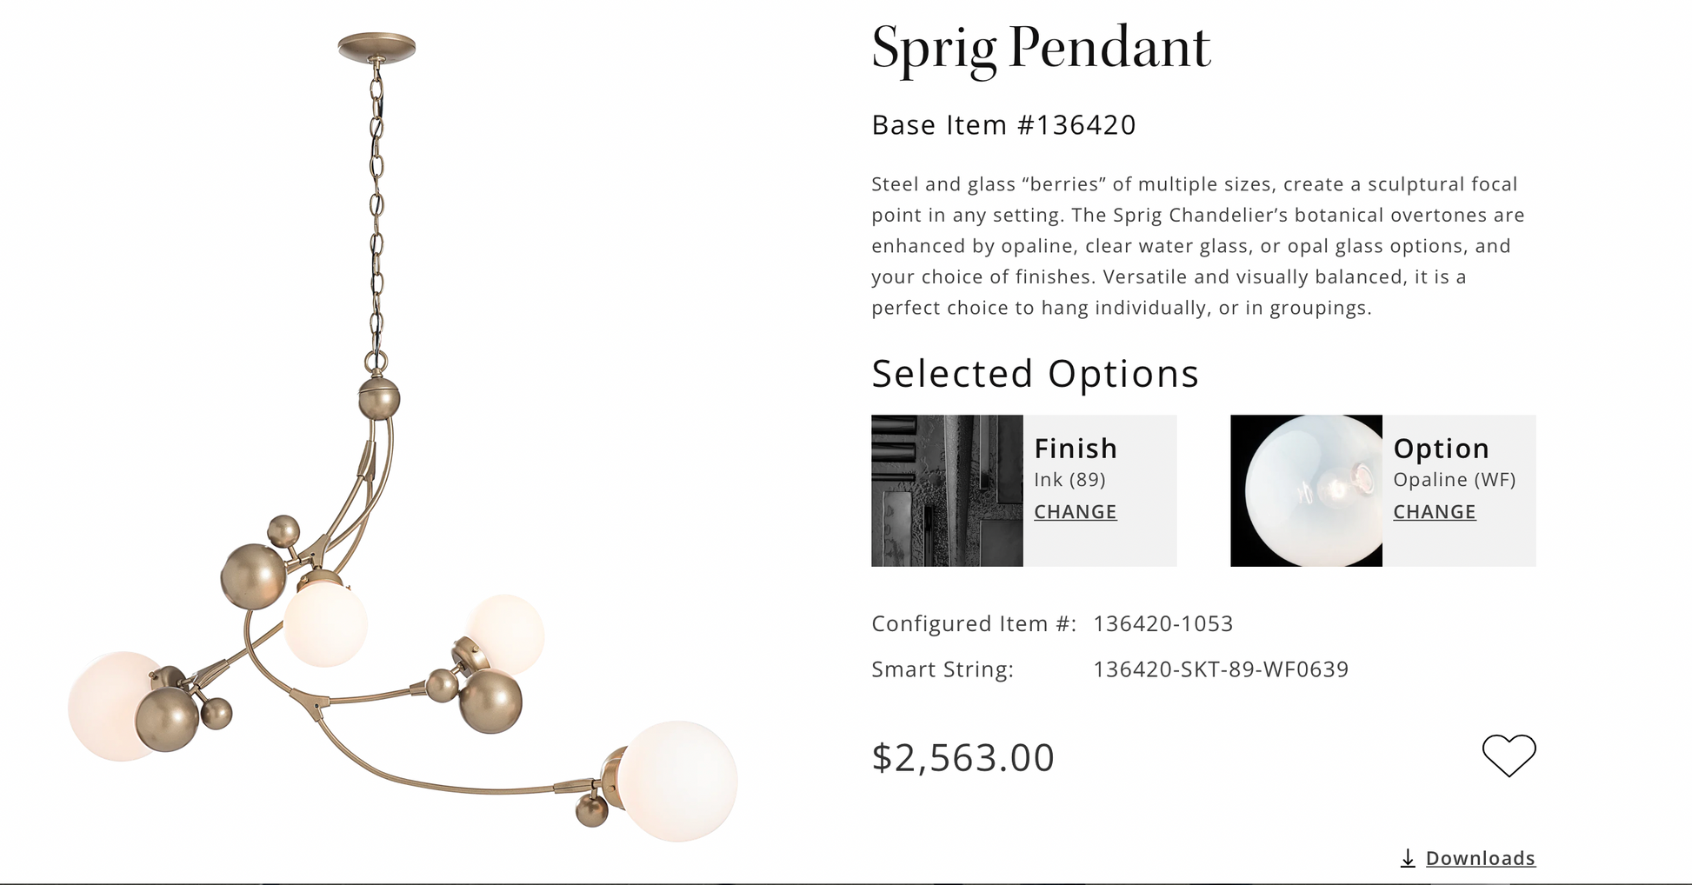
Task: Click the Selected Options heading
Action: click(x=1035, y=375)
